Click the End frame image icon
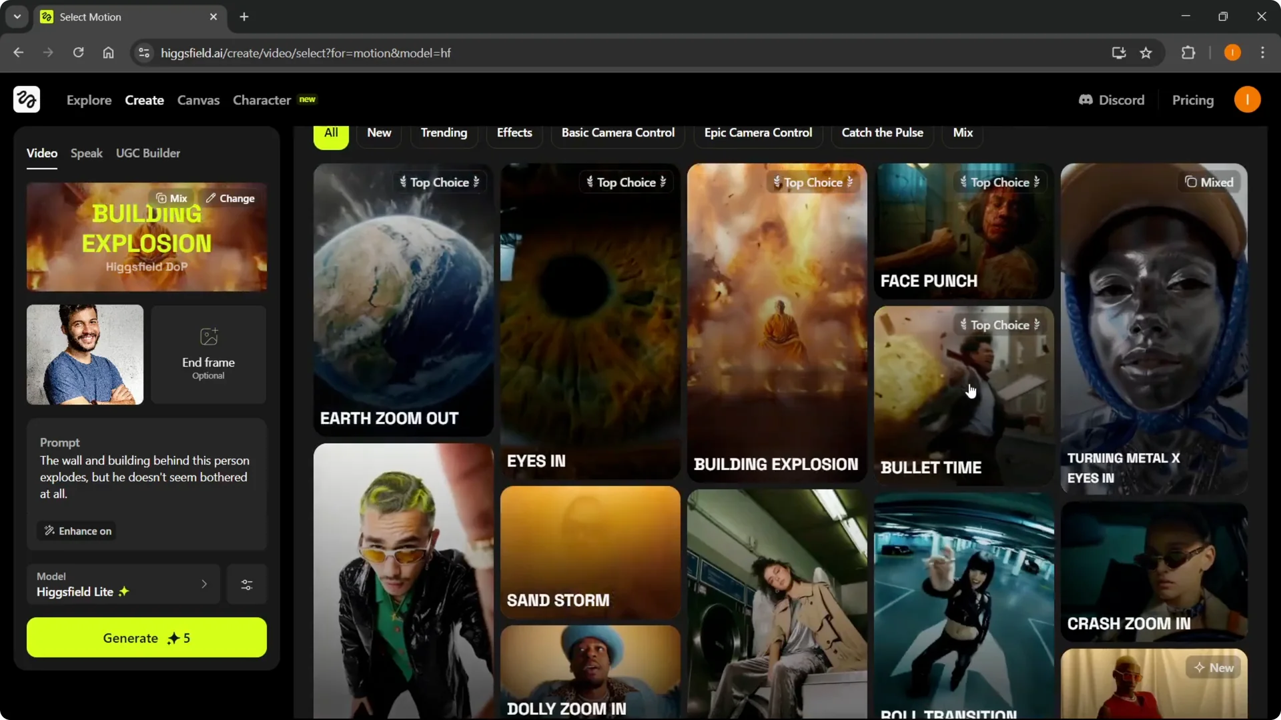Screen dimensions: 1281x720 (208, 337)
